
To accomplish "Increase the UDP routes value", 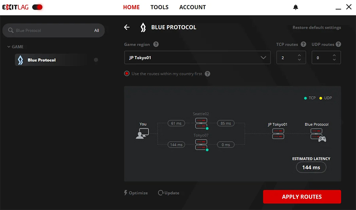I will pos(334,55).
